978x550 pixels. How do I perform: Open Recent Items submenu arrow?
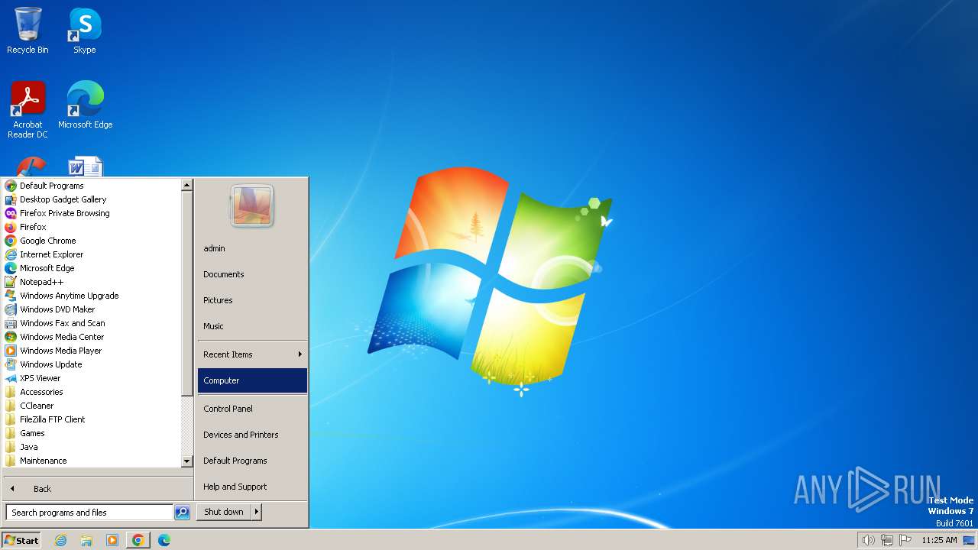pos(300,354)
